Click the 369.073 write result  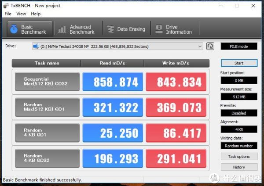coord(176,107)
